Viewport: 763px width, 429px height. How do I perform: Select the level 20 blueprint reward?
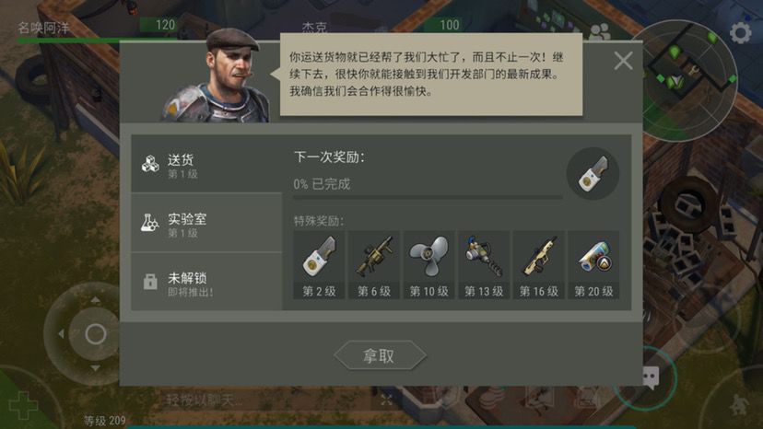click(x=593, y=264)
